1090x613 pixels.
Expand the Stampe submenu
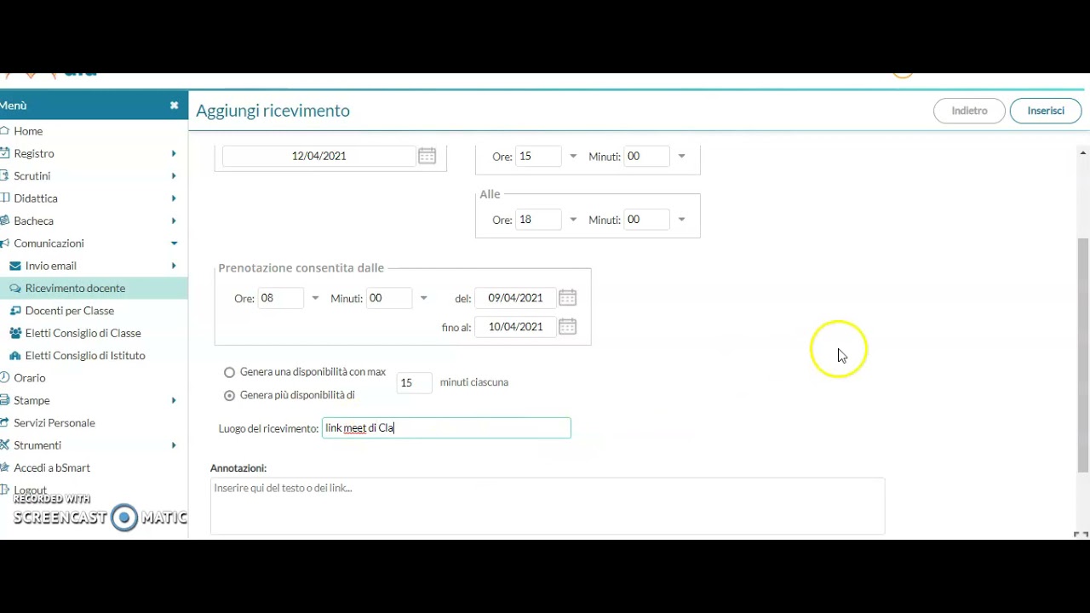pyautogui.click(x=174, y=400)
